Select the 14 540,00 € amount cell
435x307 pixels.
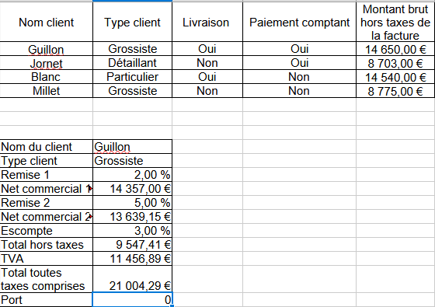[395, 77]
